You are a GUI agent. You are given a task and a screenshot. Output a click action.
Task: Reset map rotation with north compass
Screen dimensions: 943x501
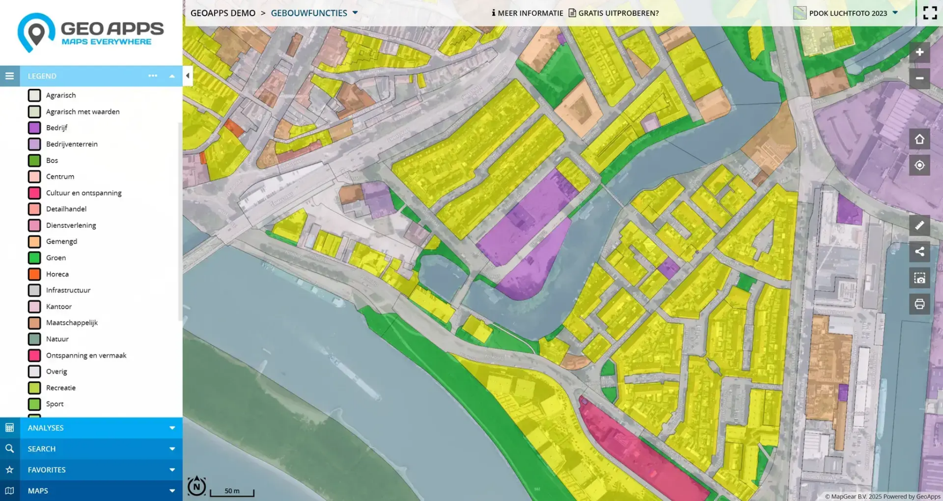(197, 486)
